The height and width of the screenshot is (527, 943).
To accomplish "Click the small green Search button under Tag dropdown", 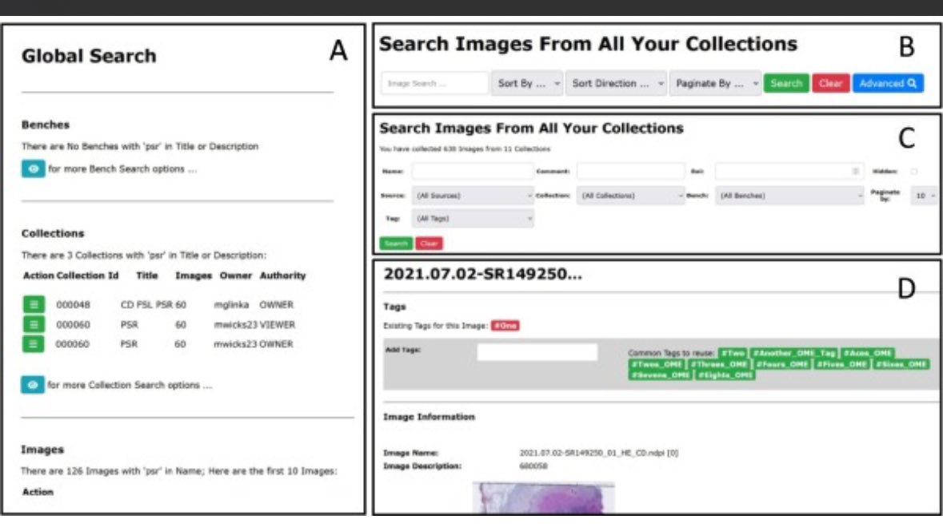I will (396, 243).
